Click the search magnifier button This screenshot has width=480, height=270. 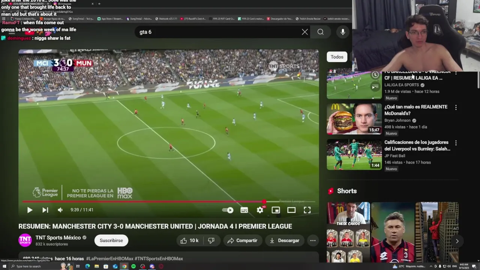click(321, 32)
